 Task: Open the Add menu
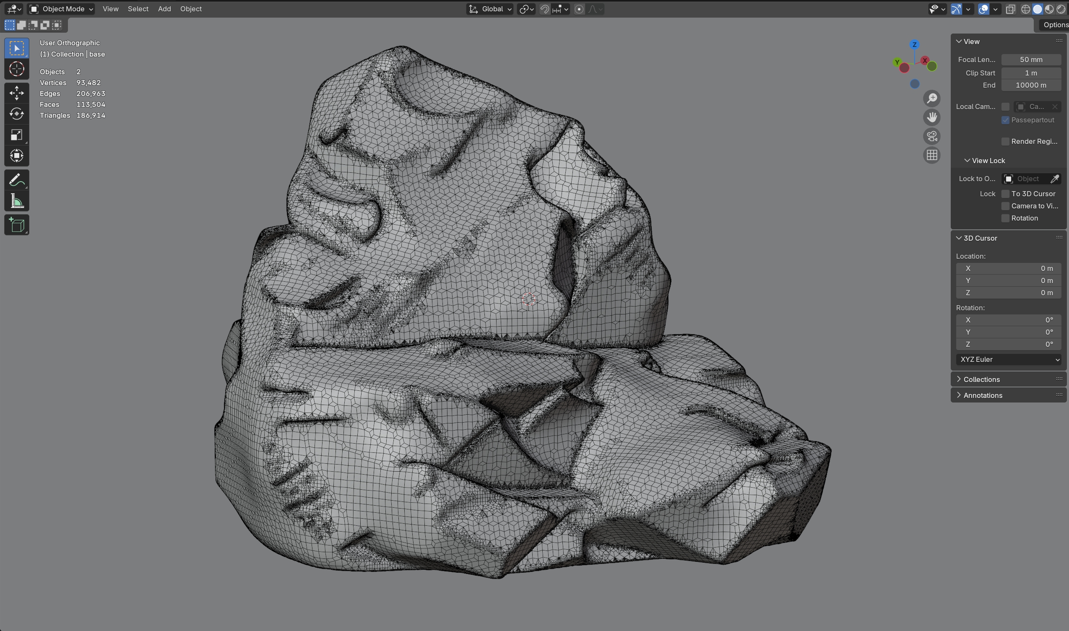pos(164,9)
